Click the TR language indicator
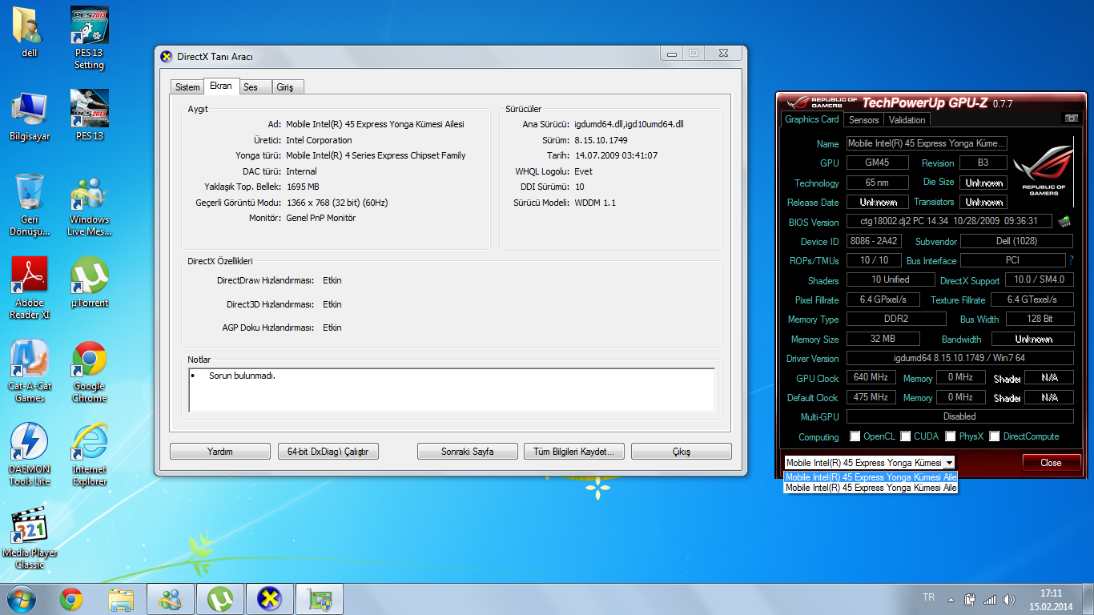Screen dimensions: 1094x615 (929, 597)
